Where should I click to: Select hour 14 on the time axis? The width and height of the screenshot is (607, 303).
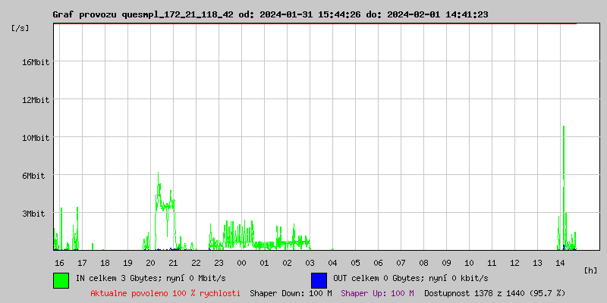pos(560,262)
